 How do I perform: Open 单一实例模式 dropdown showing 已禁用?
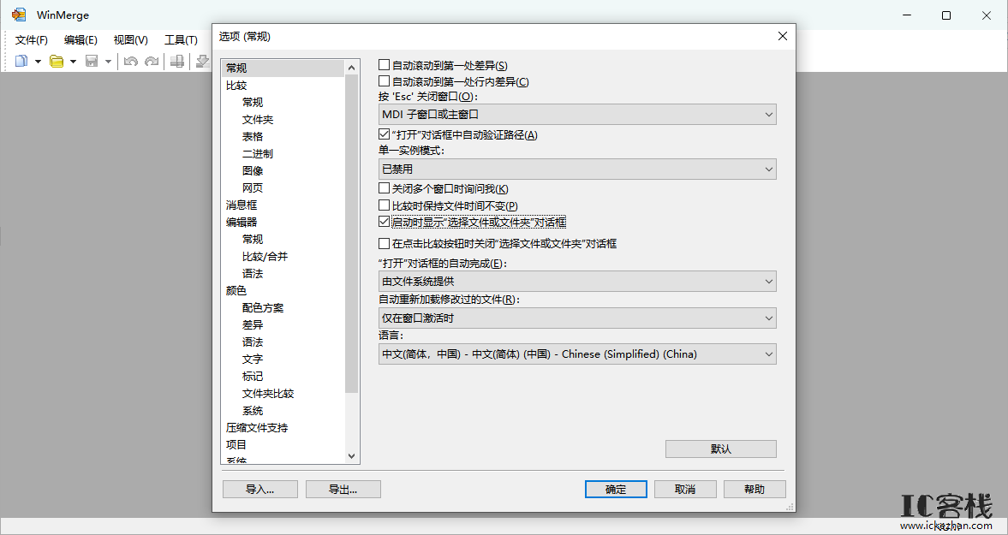pyautogui.click(x=577, y=169)
